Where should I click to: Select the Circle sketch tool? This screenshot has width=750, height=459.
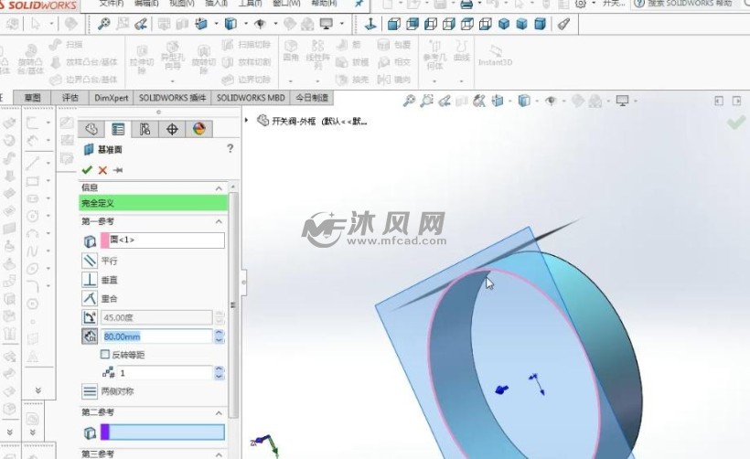coord(33,216)
